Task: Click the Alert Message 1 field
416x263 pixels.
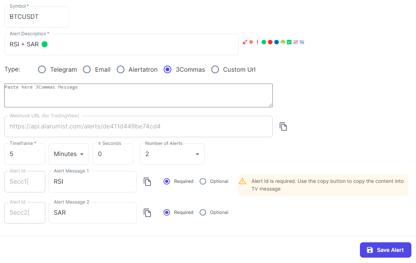Action: 93,182
